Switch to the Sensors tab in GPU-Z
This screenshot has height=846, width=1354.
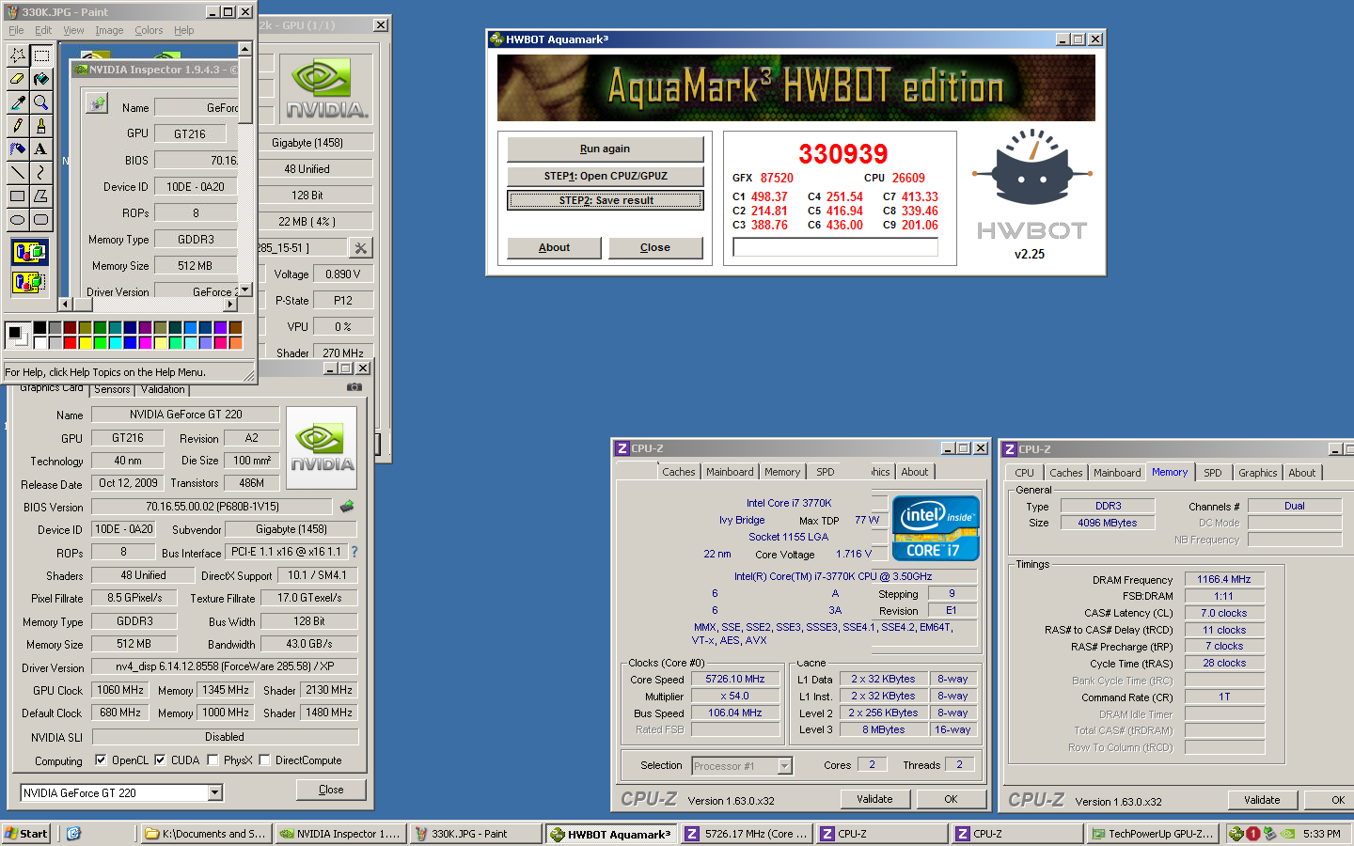tap(112, 389)
